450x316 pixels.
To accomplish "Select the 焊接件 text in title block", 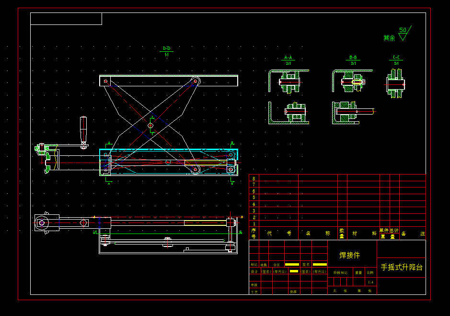I will coord(349,255).
